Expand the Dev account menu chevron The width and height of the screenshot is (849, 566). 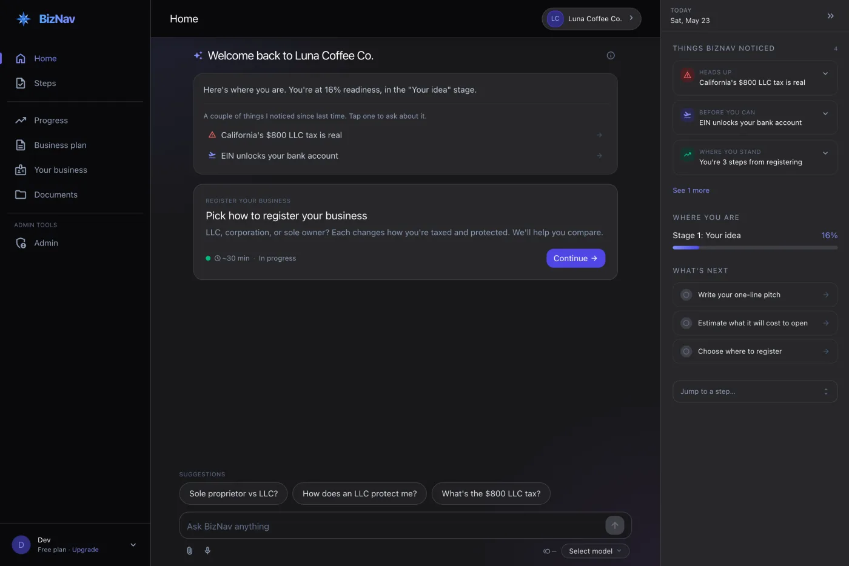tap(133, 545)
